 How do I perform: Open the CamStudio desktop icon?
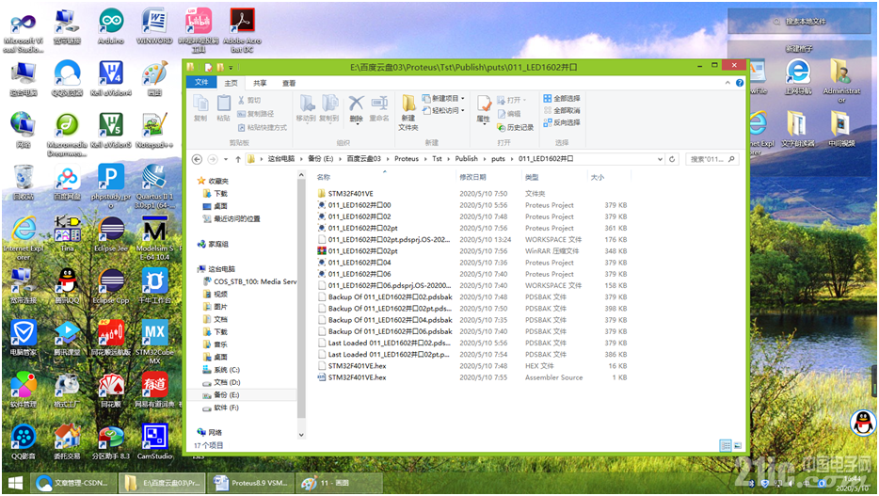pyautogui.click(x=154, y=442)
